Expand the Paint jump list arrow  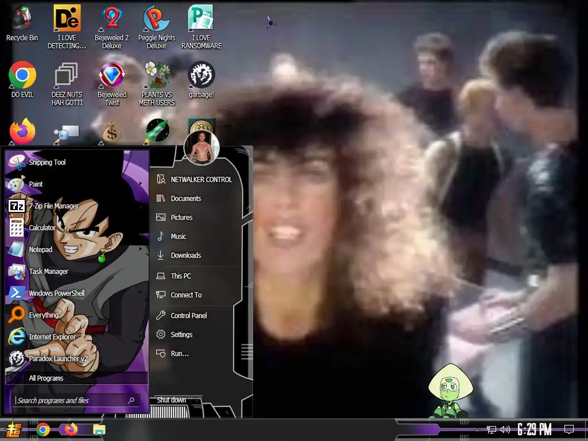click(x=141, y=184)
